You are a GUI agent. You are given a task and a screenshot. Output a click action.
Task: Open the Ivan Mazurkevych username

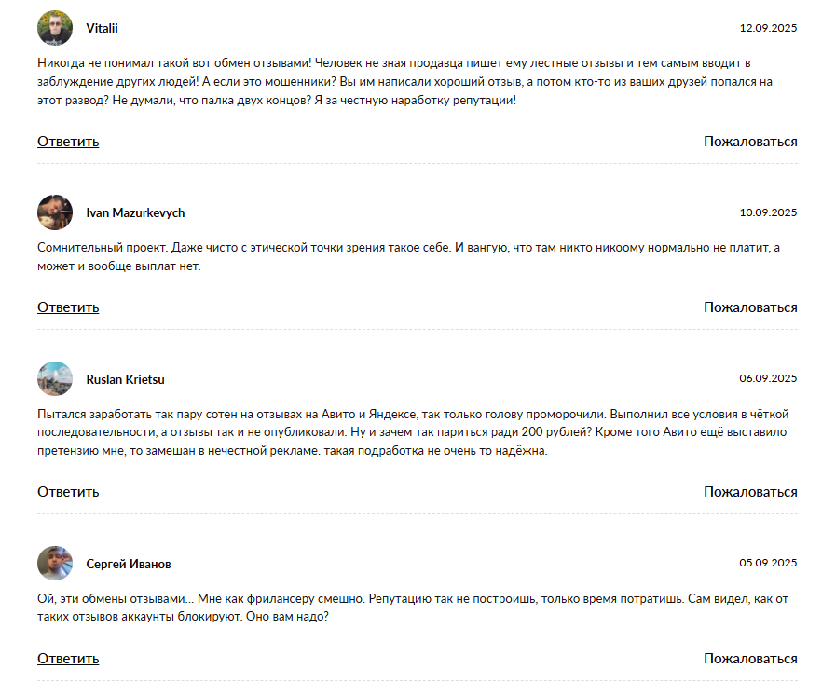click(x=135, y=213)
